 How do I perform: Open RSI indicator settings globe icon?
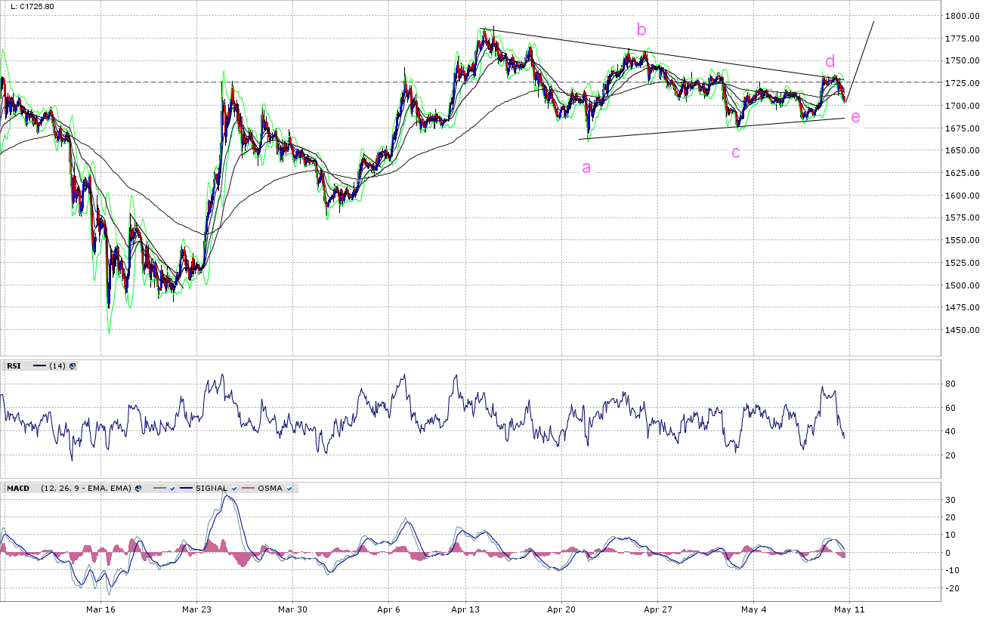(73, 366)
